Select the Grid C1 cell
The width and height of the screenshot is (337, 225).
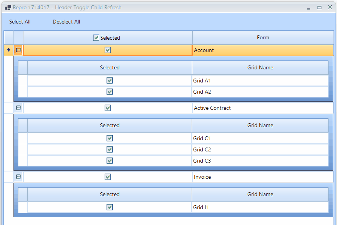tap(260, 138)
